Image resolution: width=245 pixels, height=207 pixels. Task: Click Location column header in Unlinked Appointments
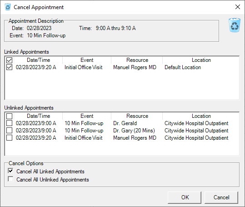pos(201,116)
